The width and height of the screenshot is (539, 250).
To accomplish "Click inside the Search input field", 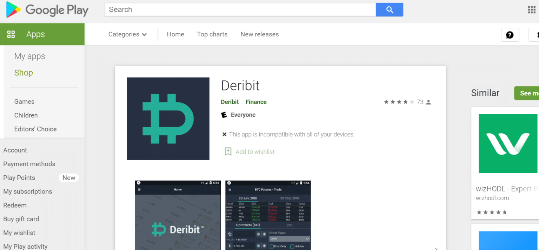I will coord(240,9).
